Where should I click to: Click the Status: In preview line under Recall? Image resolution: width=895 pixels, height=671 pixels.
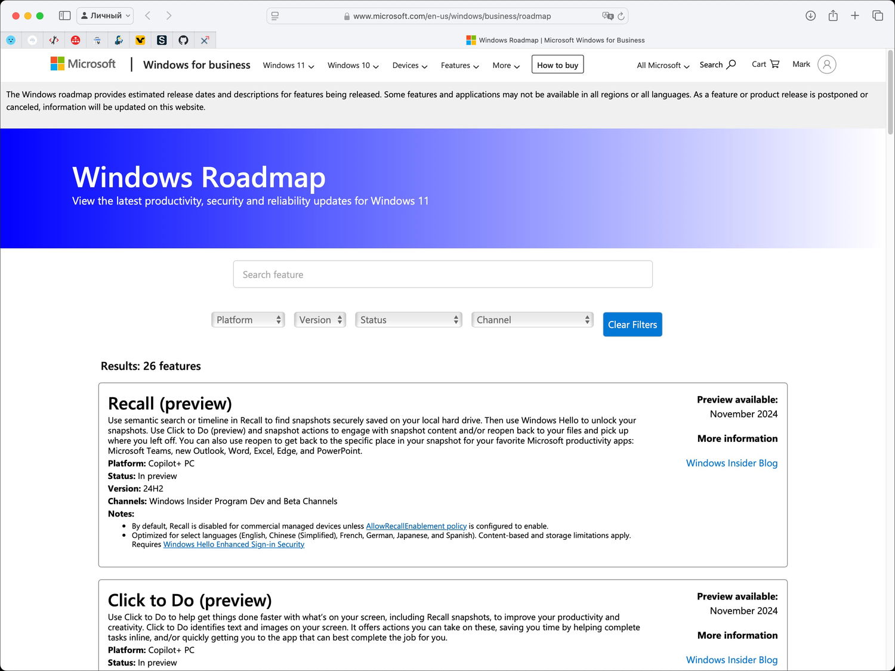(143, 476)
